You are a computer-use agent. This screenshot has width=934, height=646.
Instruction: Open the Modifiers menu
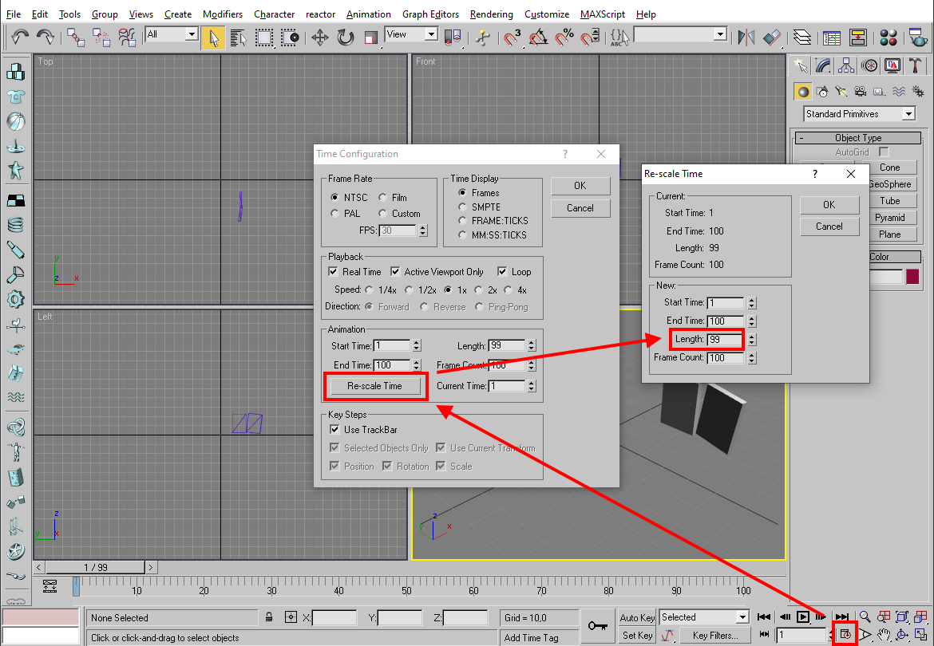(222, 14)
